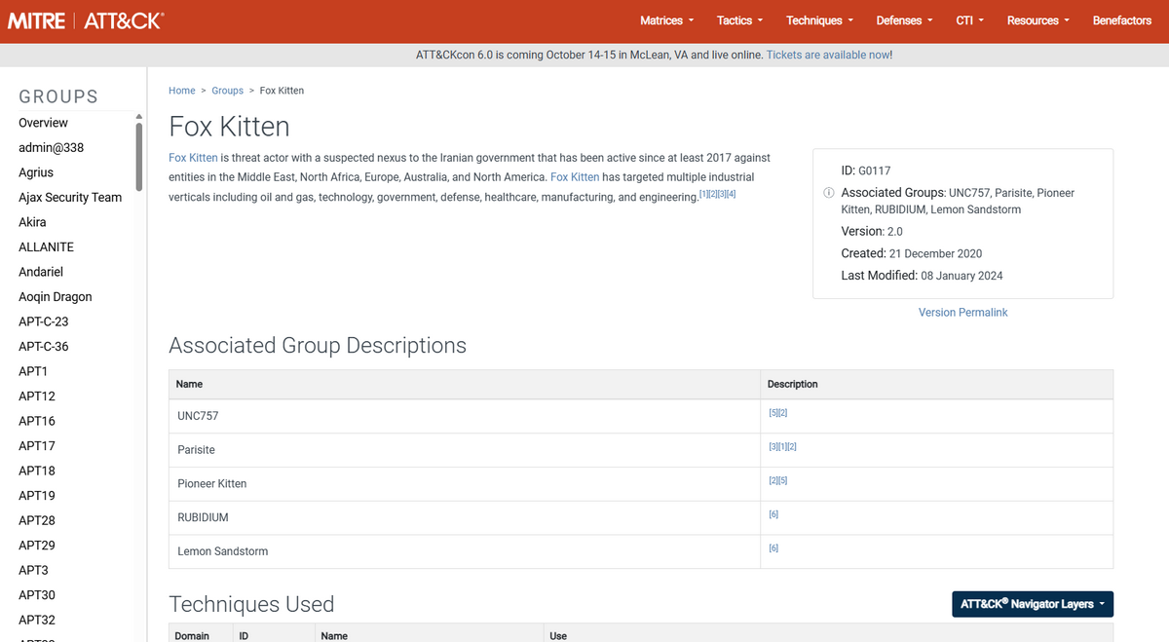Select APT29 in the sidebar
This screenshot has width=1169, height=642.
click(37, 546)
